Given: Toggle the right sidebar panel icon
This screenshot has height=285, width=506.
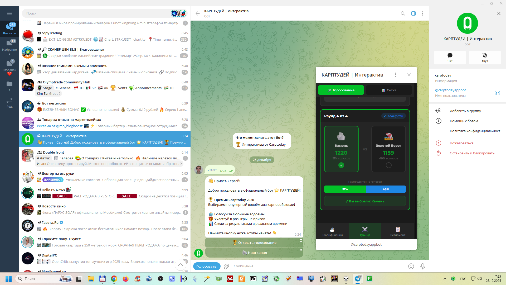Looking at the screenshot, I should pyautogui.click(x=413, y=13).
